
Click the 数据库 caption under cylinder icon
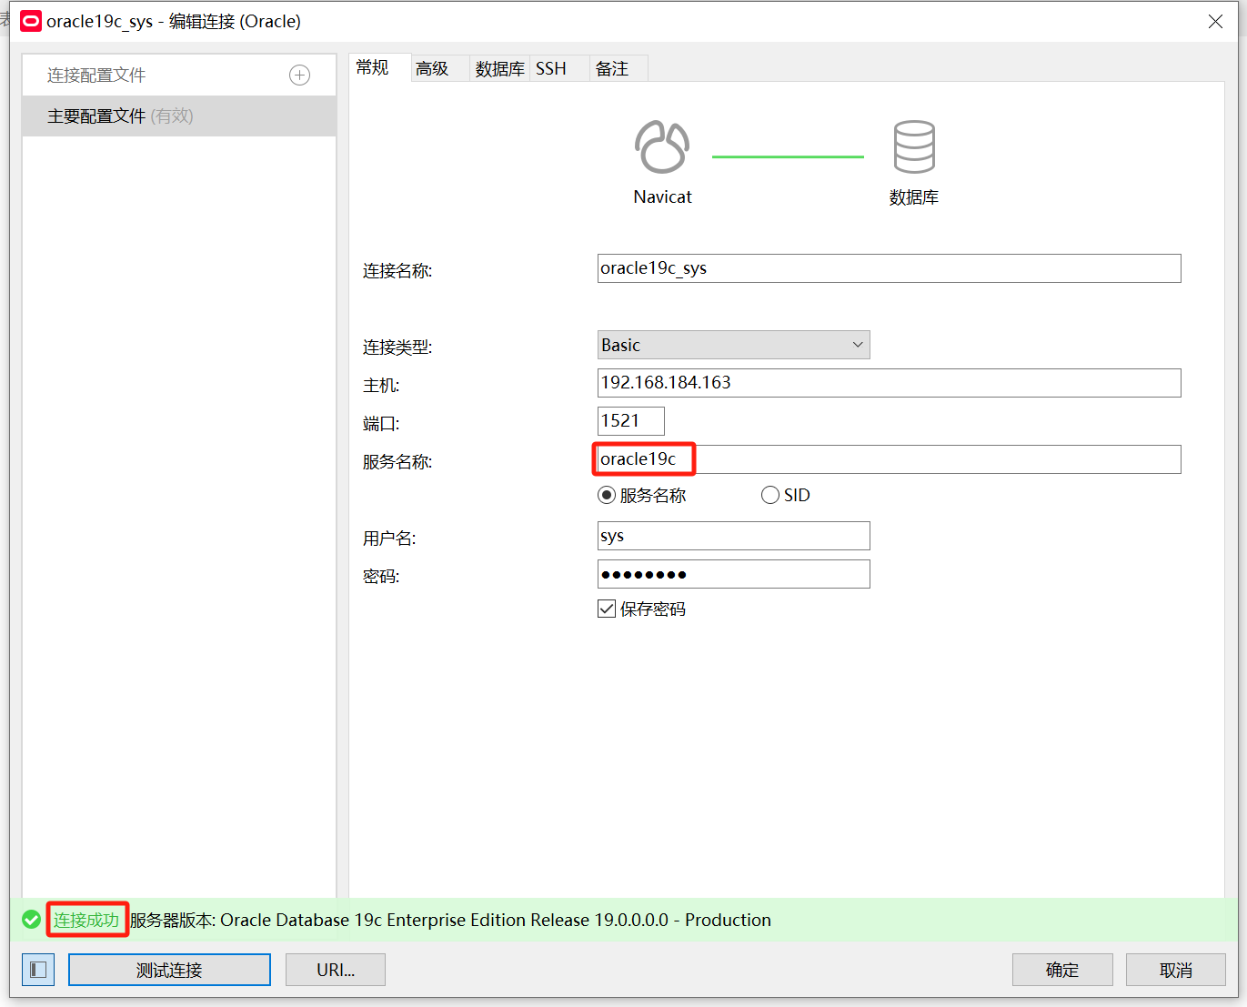click(914, 197)
